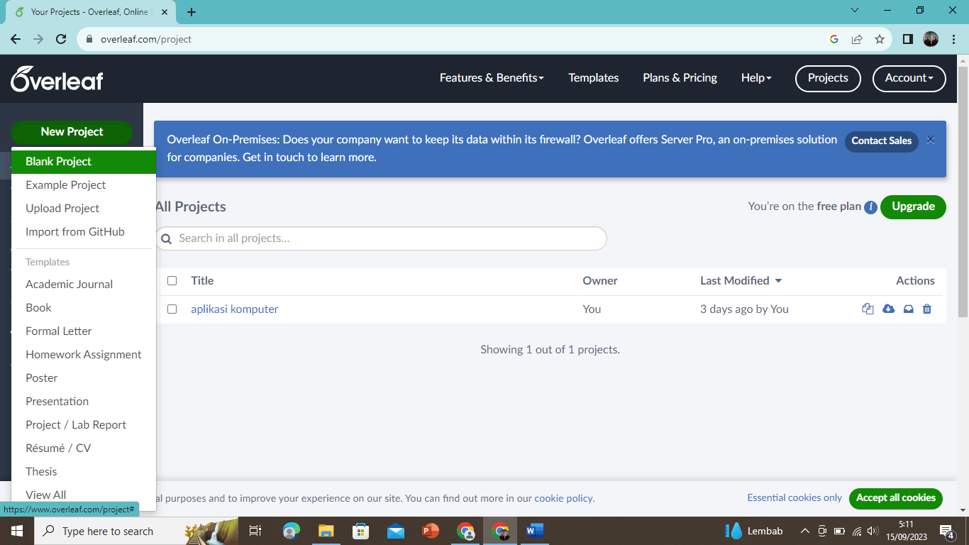Viewport: 969px width, 545px height.
Task: Open File Explorer from taskbar
Action: pyautogui.click(x=326, y=531)
